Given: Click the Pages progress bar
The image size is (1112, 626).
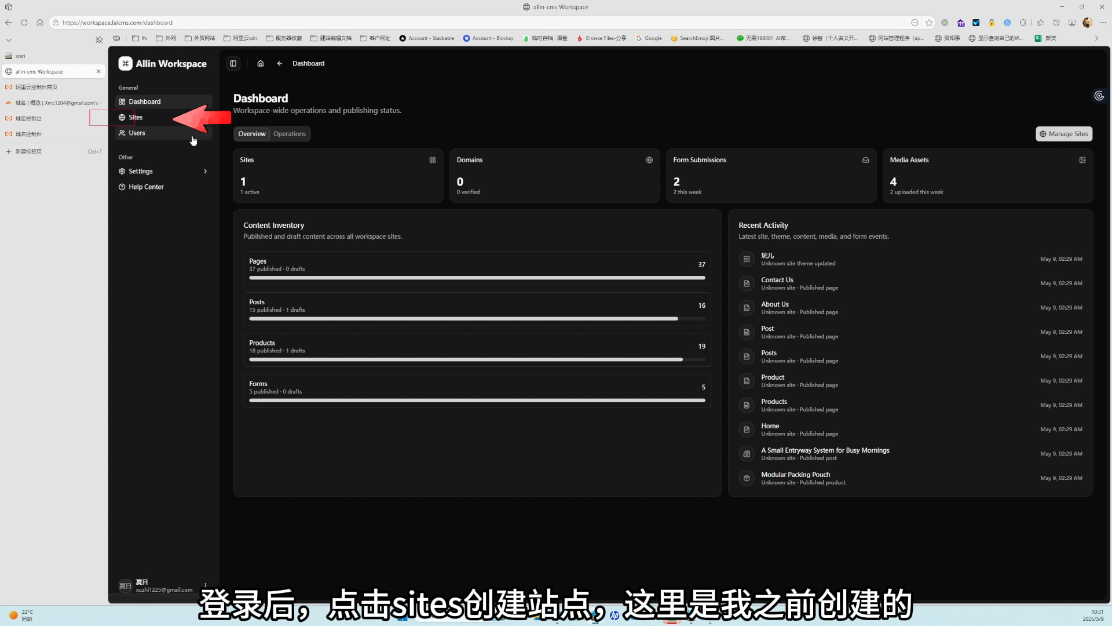Looking at the screenshot, I should 477,278.
